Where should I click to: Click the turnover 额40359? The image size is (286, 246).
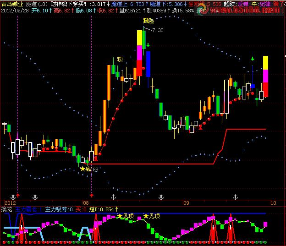tap(156, 11)
